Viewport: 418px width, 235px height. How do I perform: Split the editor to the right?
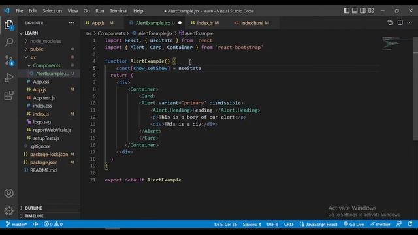pos(400,23)
